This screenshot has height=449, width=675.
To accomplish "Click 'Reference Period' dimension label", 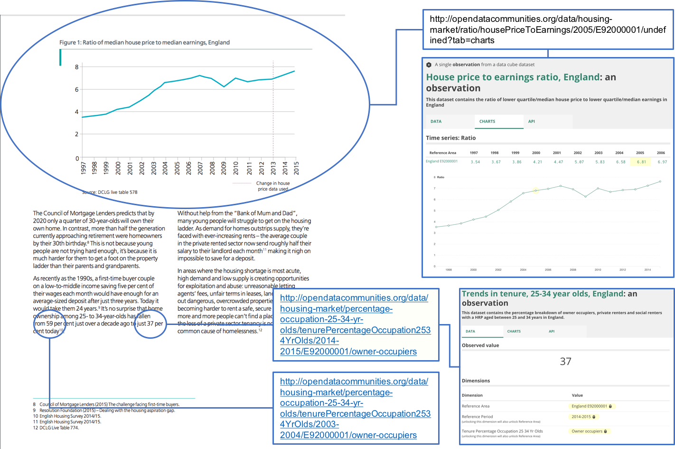I will click(x=477, y=417).
